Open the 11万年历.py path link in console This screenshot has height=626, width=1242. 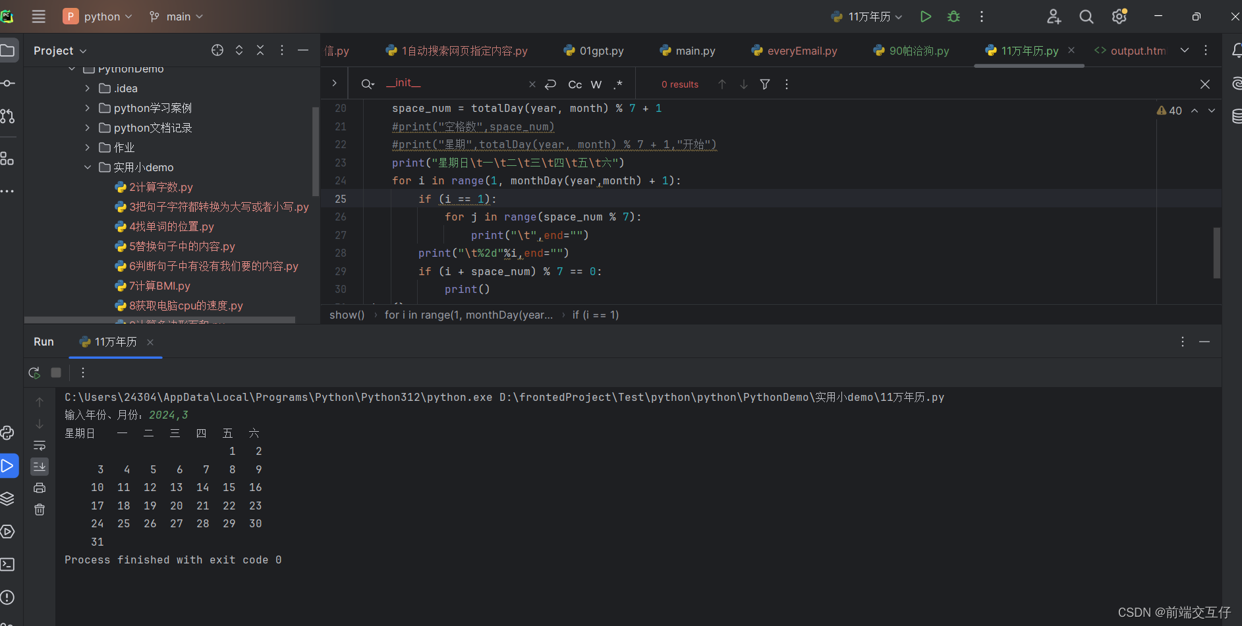coord(722,397)
